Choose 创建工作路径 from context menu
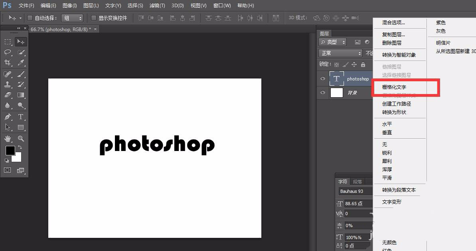 pyautogui.click(x=397, y=104)
